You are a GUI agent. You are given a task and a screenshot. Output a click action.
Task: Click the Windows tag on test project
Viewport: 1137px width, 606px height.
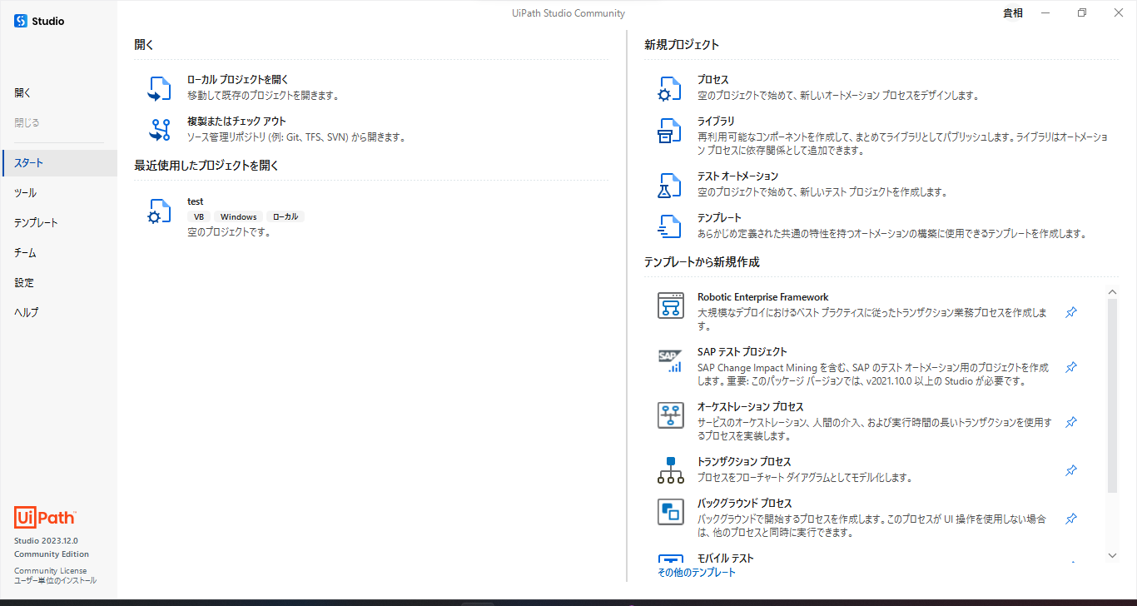tap(239, 216)
